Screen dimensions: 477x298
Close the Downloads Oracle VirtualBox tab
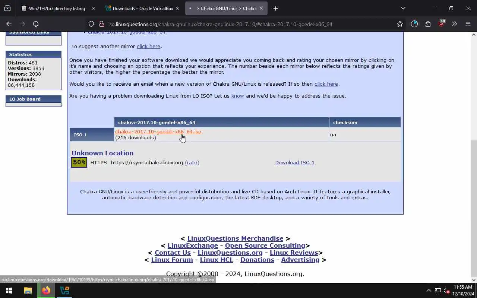[x=177, y=8]
